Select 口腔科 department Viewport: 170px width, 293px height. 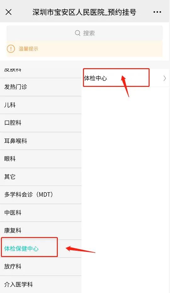point(41,123)
